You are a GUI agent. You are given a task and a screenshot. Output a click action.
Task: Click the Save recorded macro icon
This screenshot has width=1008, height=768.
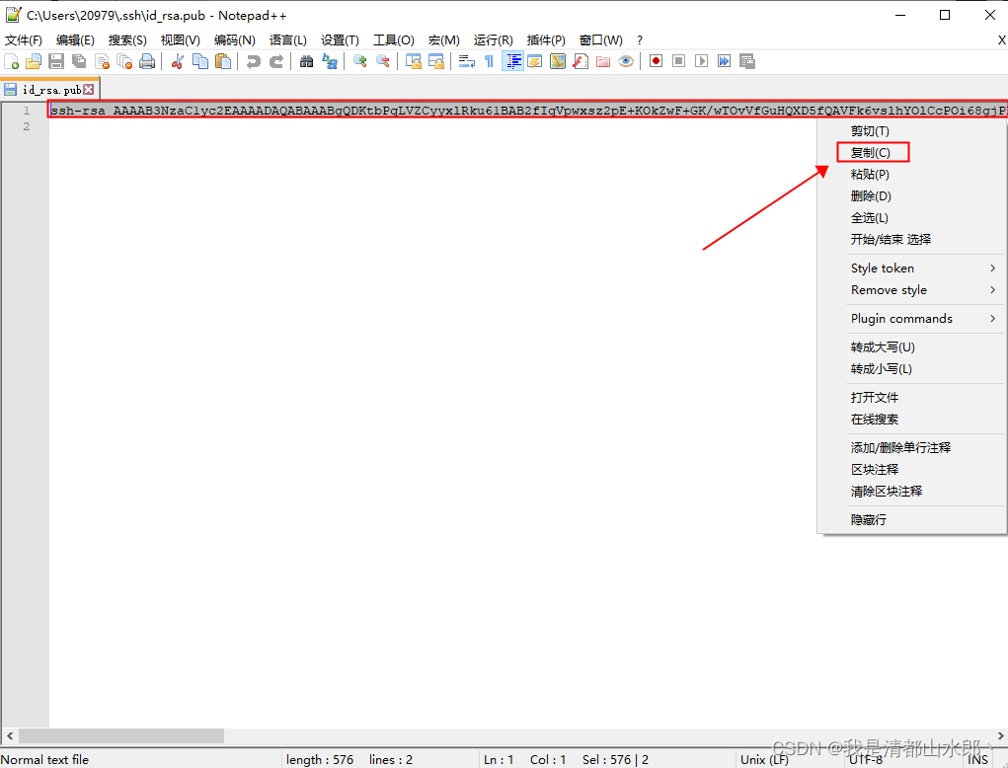coord(747,62)
